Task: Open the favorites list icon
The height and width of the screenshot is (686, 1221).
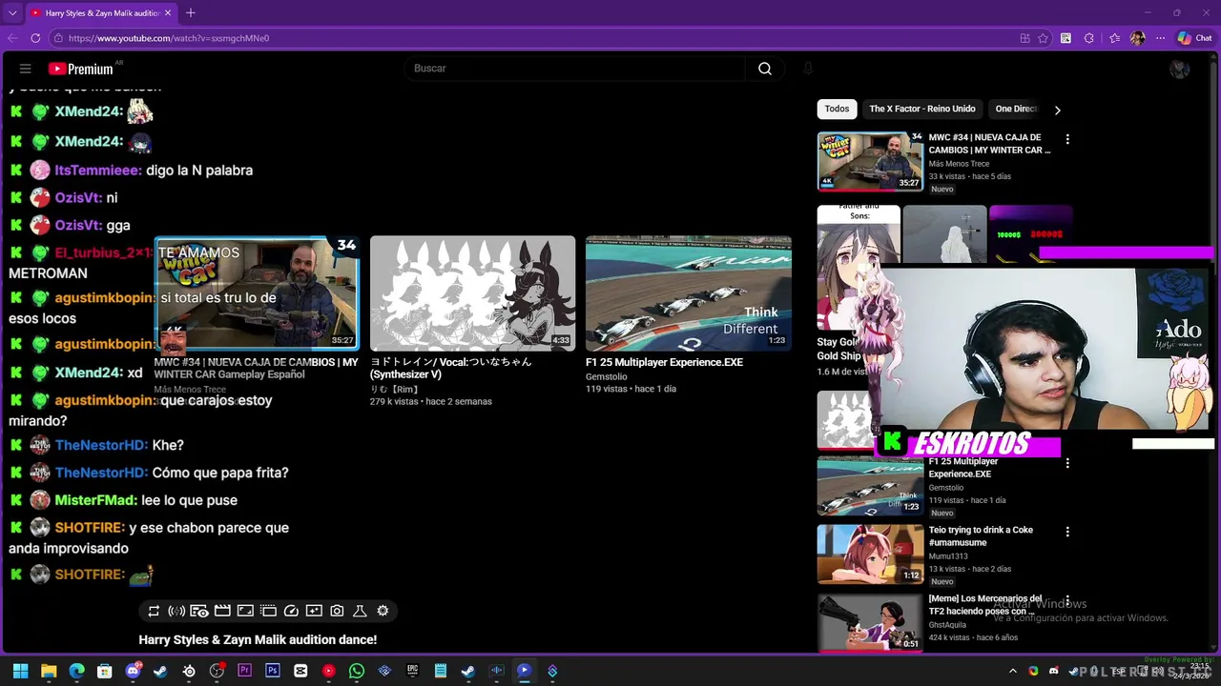Action: (x=1114, y=38)
